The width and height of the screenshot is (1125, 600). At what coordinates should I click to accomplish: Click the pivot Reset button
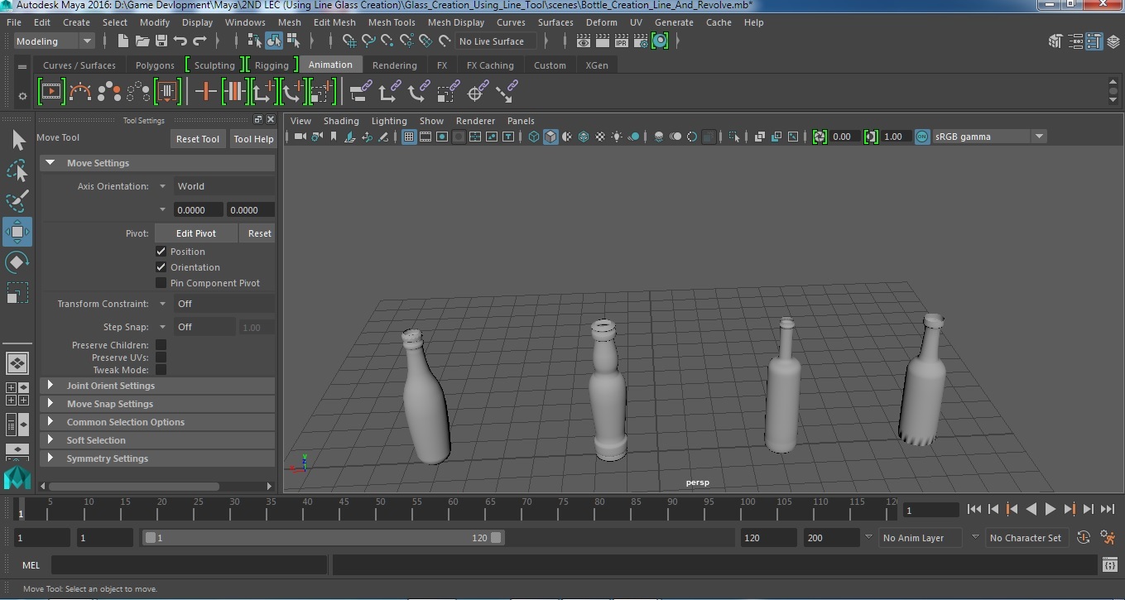(259, 233)
